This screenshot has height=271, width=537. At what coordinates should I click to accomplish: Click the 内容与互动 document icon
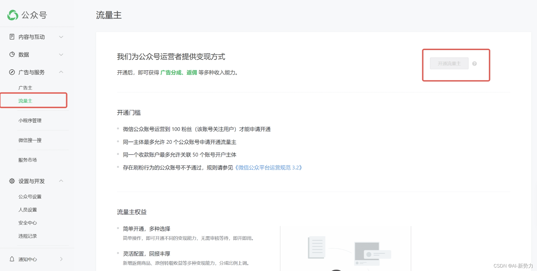pyautogui.click(x=12, y=37)
